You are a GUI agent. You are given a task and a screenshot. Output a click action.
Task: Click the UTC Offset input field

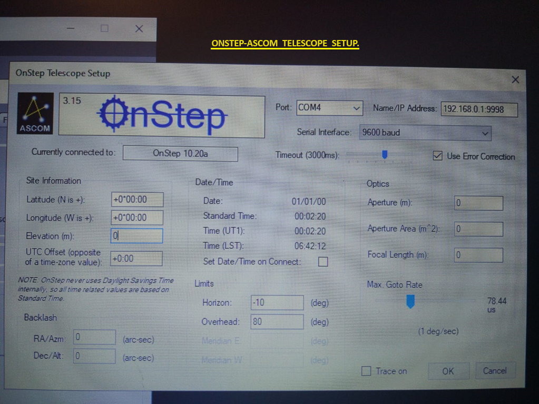(x=136, y=258)
